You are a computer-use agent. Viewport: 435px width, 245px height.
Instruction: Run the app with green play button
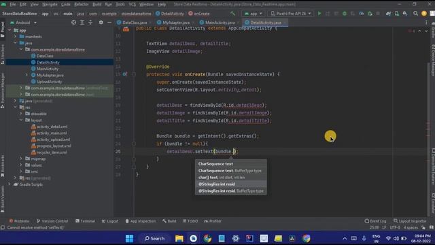319,14
